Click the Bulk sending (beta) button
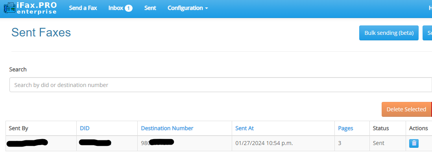 tap(389, 33)
